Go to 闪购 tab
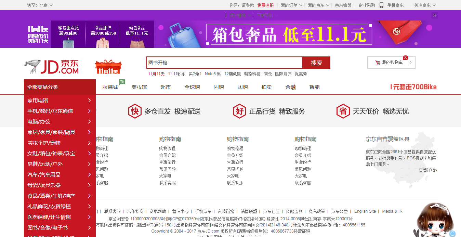This screenshot has height=237, width=461. [219, 87]
